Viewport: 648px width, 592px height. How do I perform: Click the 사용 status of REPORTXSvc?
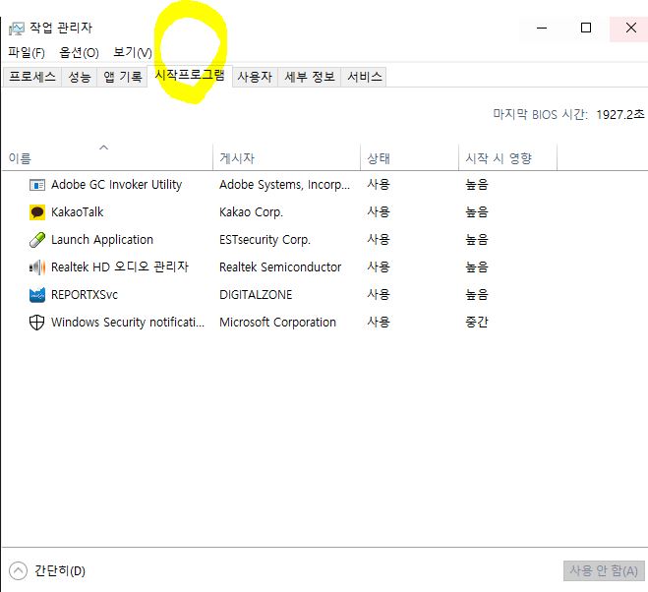click(379, 295)
